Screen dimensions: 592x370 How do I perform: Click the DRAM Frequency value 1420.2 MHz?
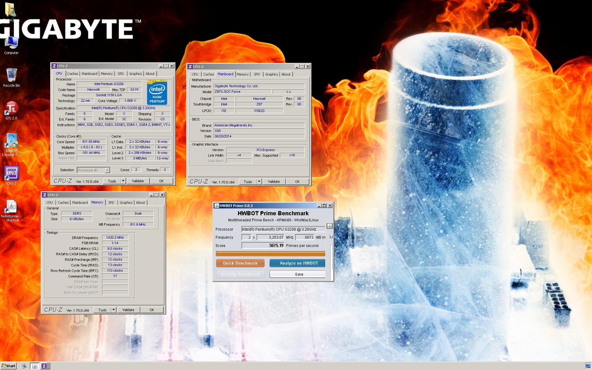[x=115, y=237]
